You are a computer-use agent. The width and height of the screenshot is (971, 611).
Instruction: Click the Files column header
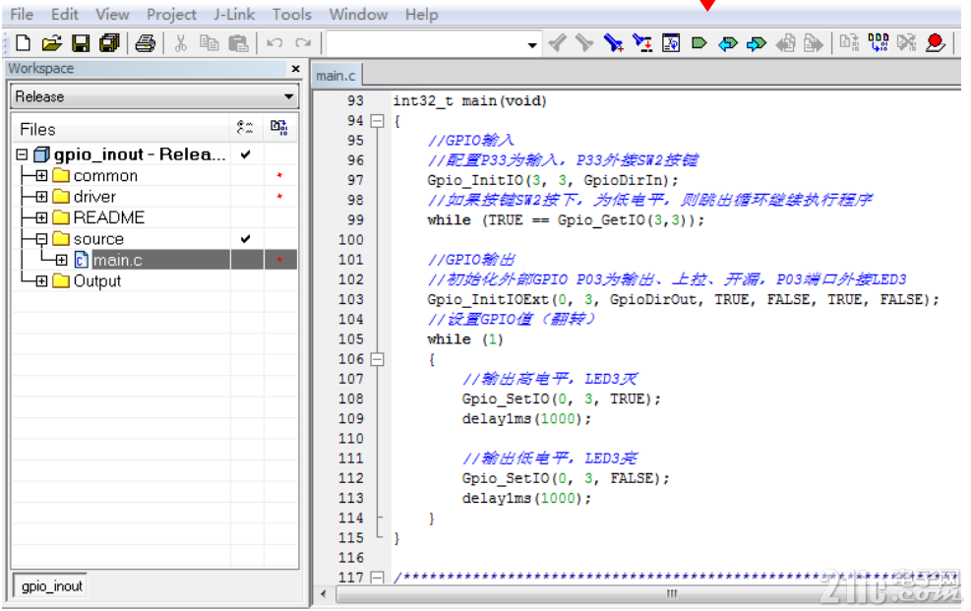(121, 129)
